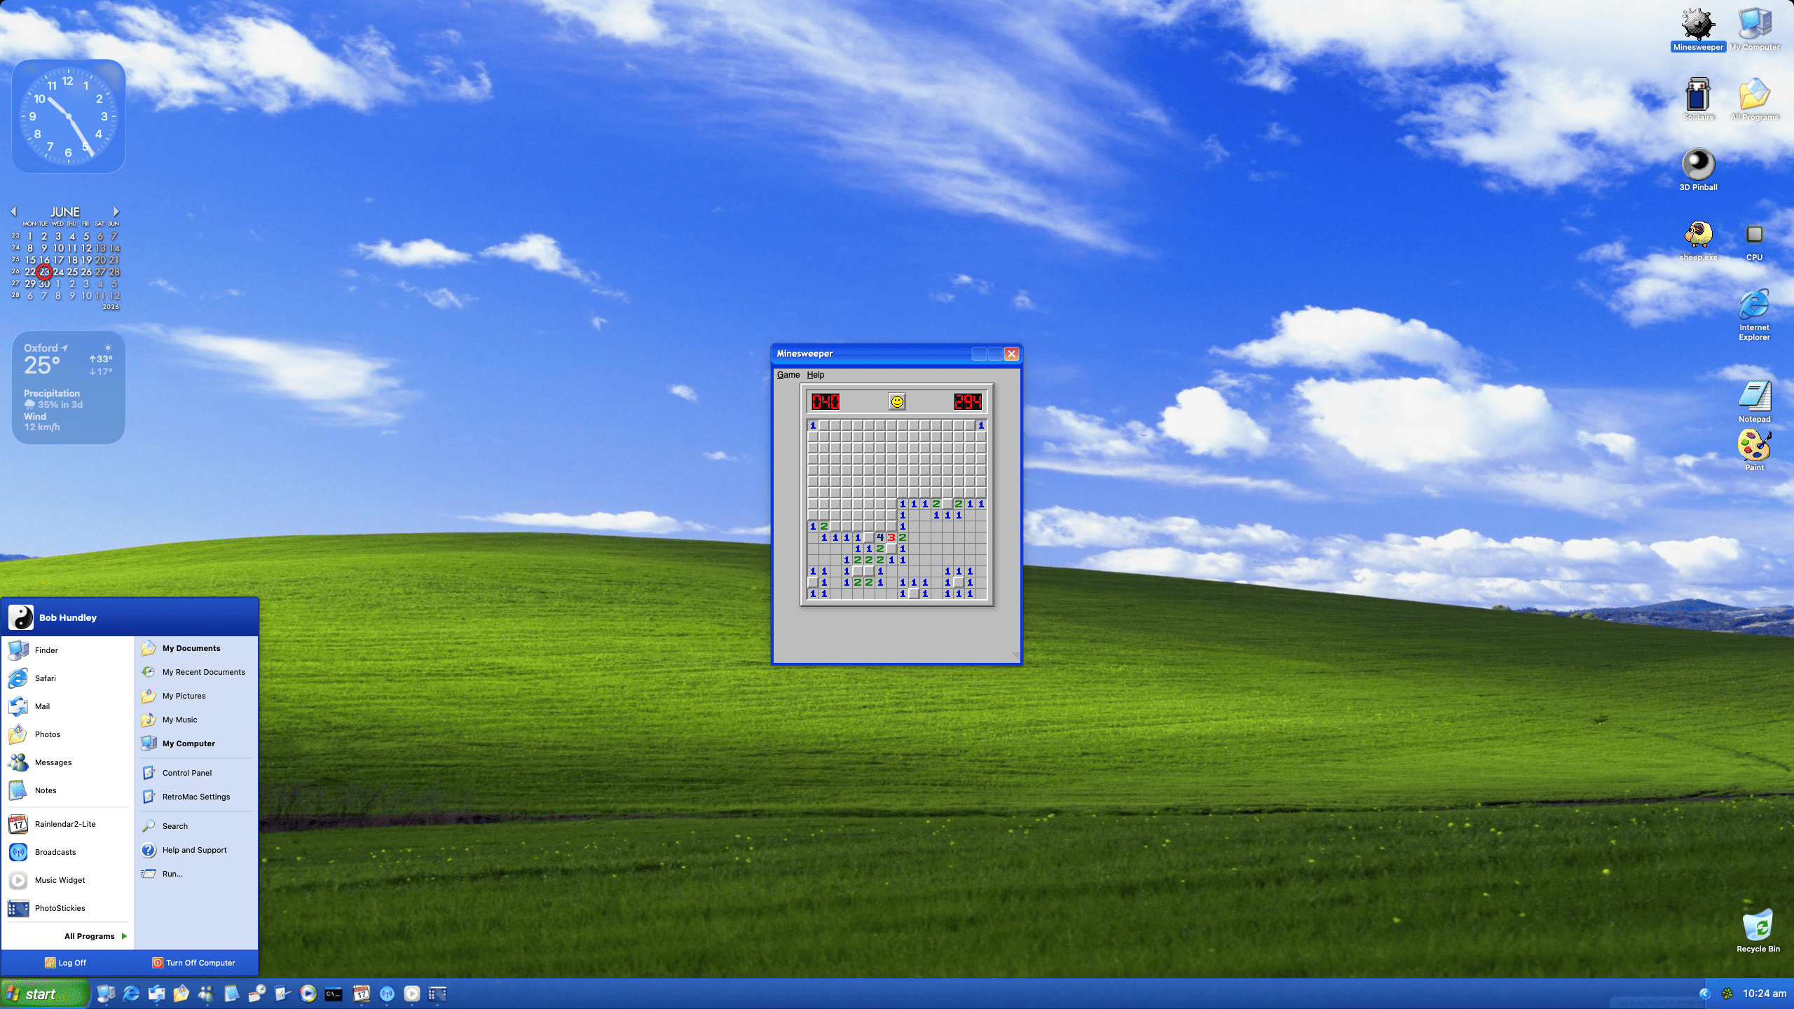
Task: Go to previous month in calendar widget
Action: pyautogui.click(x=13, y=211)
